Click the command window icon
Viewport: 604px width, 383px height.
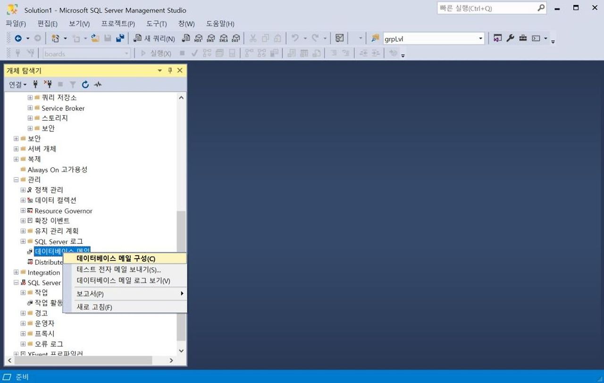[x=536, y=39]
